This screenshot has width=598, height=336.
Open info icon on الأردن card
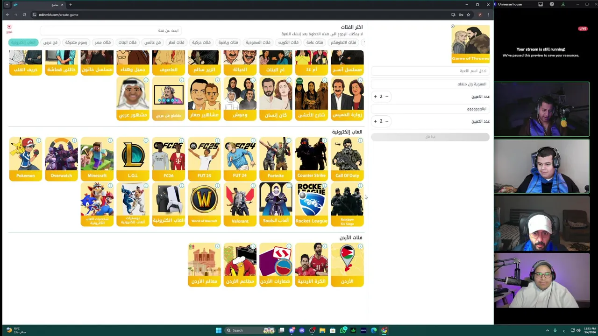click(360, 246)
